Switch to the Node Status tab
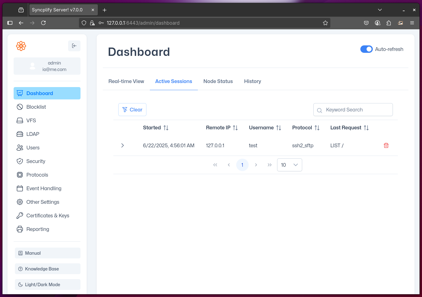This screenshot has height=297, width=422. 218,82
